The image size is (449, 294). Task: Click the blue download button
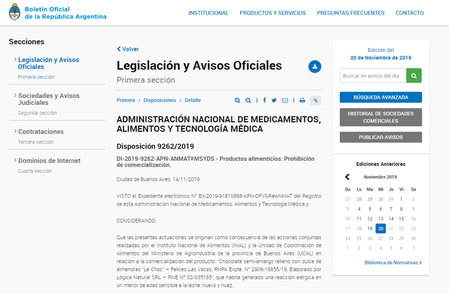point(315,67)
